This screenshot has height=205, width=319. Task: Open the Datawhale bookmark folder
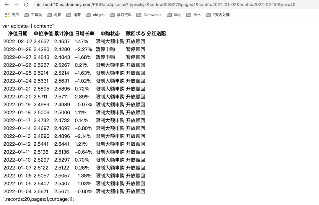pyautogui.click(x=149, y=15)
